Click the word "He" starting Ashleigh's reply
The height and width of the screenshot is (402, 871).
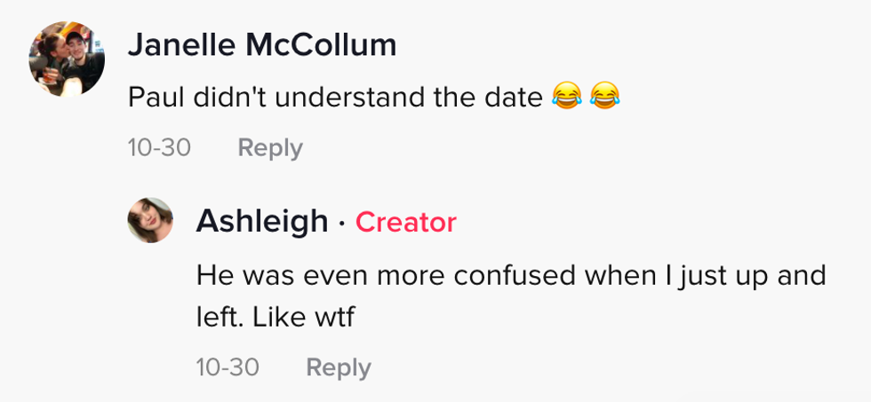[x=211, y=274]
